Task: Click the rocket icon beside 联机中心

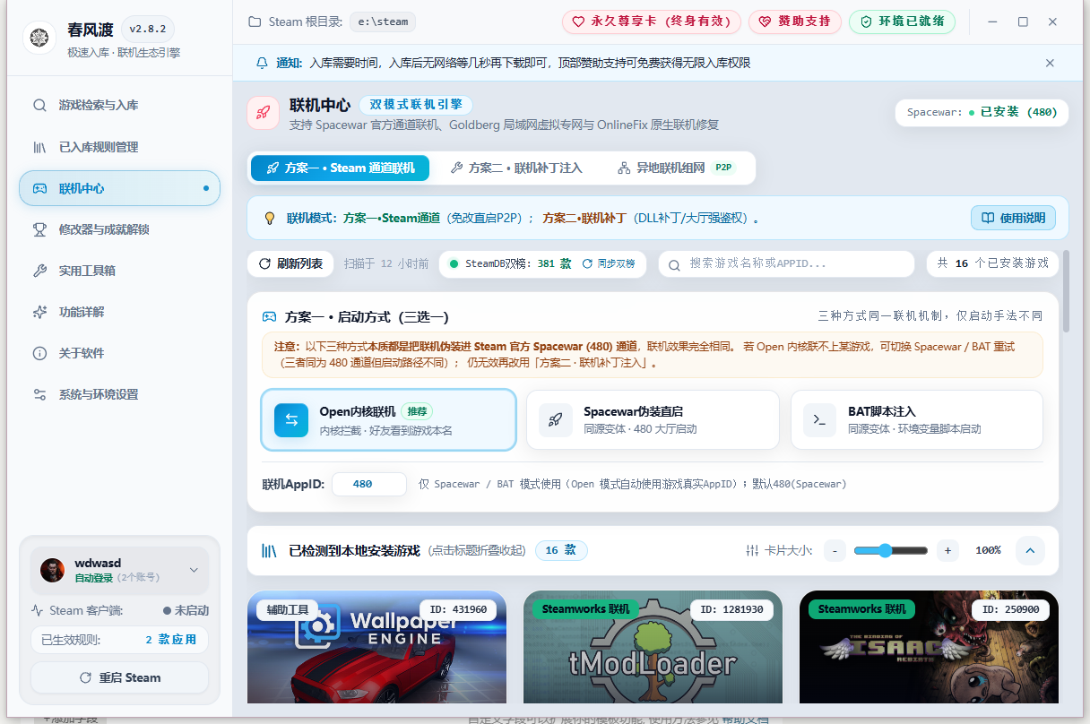Action: click(264, 114)
